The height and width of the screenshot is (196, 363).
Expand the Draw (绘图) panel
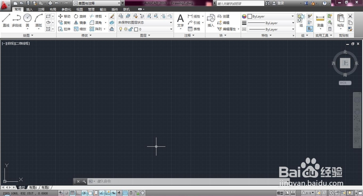point(28,35)
